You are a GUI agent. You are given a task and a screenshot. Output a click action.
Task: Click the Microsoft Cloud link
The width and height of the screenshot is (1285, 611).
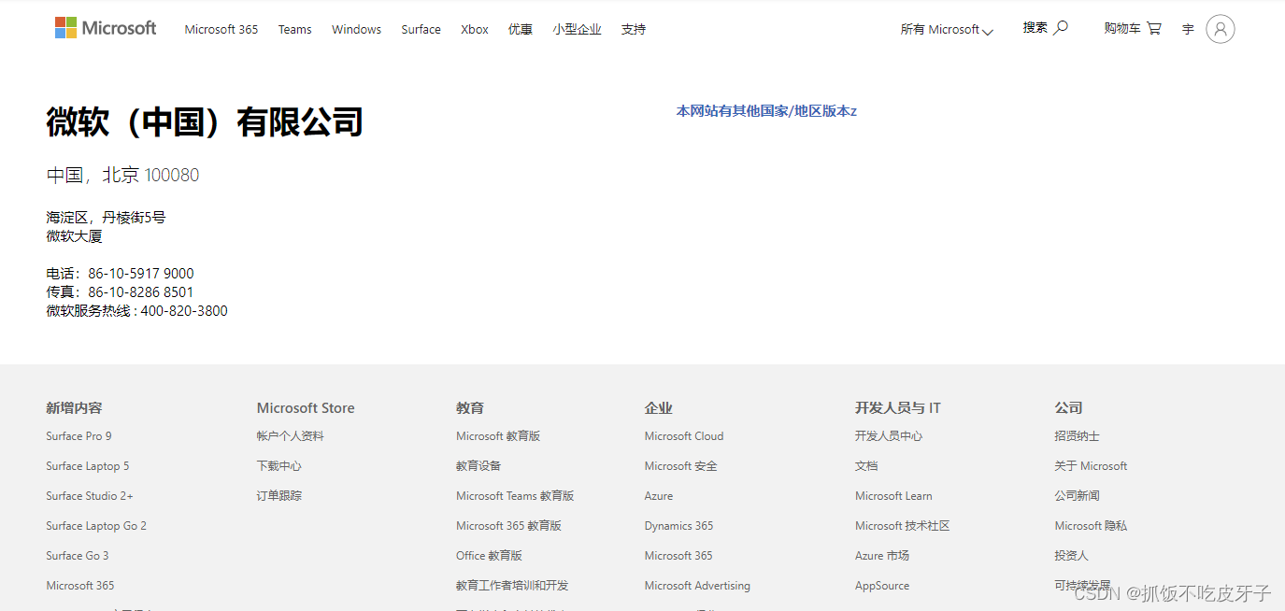pyautogui.click(x=684, y=436)
